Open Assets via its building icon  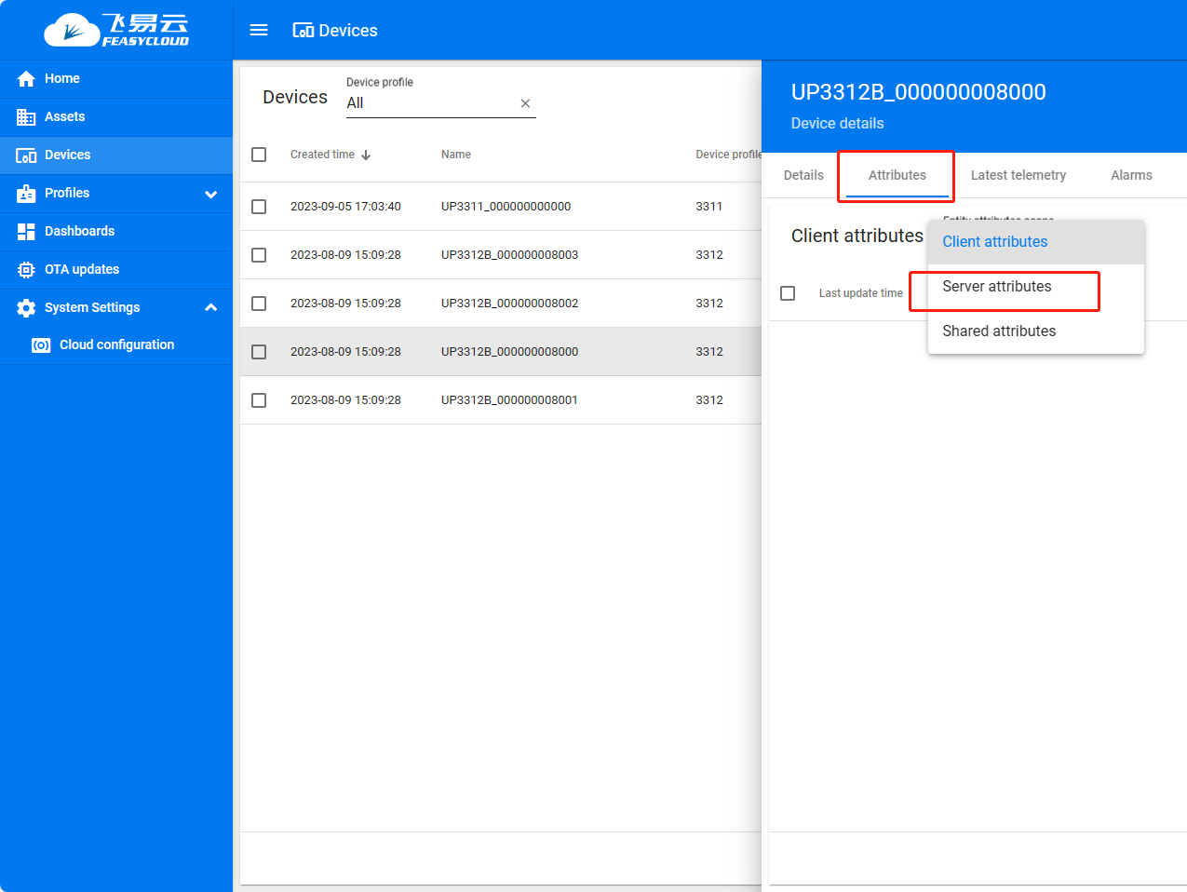26,117
